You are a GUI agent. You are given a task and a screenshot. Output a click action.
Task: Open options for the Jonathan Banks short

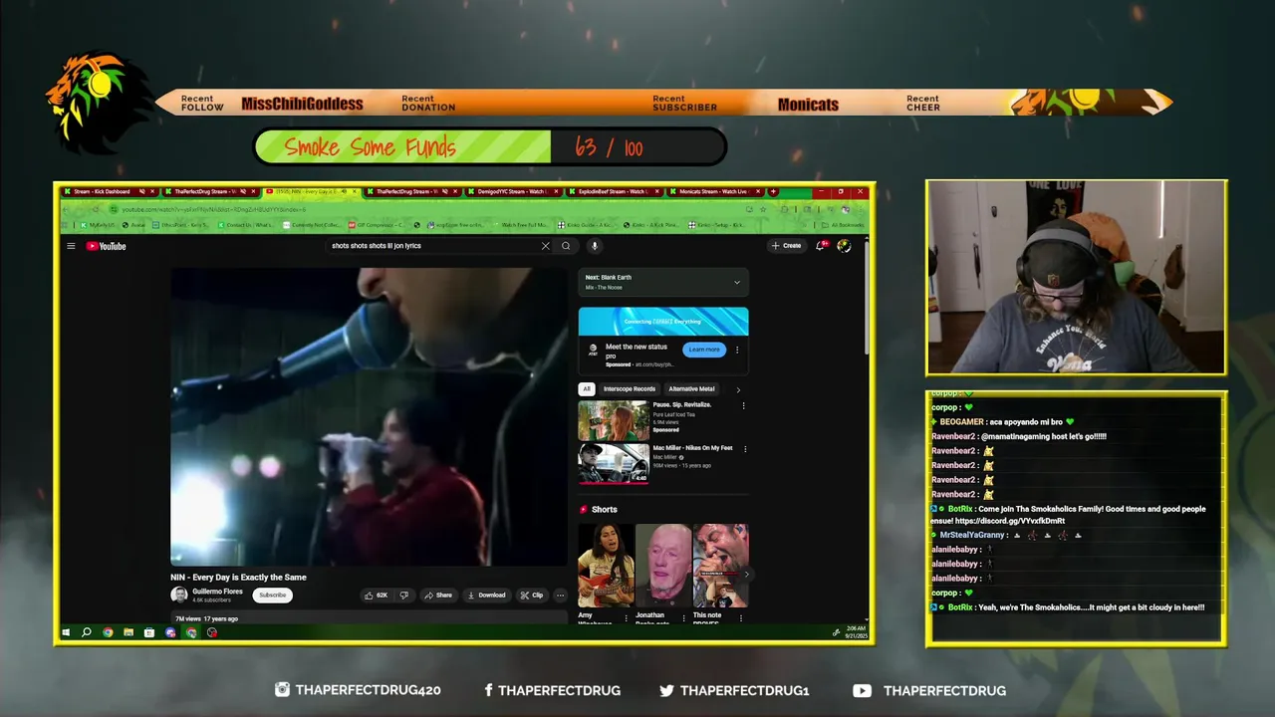point(685,618)
